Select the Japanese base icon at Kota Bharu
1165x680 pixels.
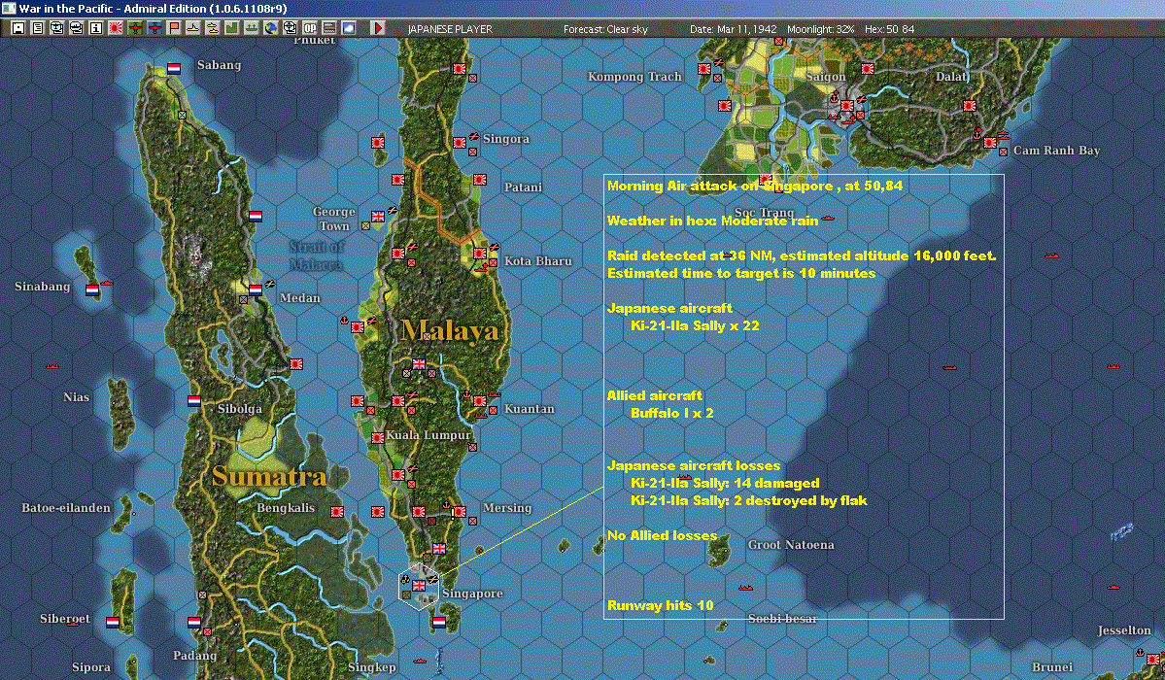click(481, 254)
